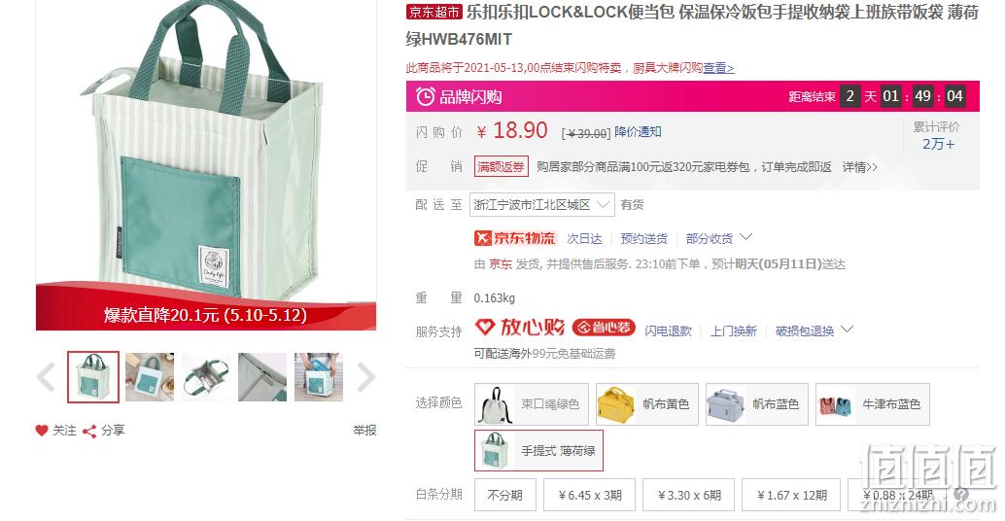Click the 京东物流 logistics logo
The image size is (1005, 521).
point(515,238)
